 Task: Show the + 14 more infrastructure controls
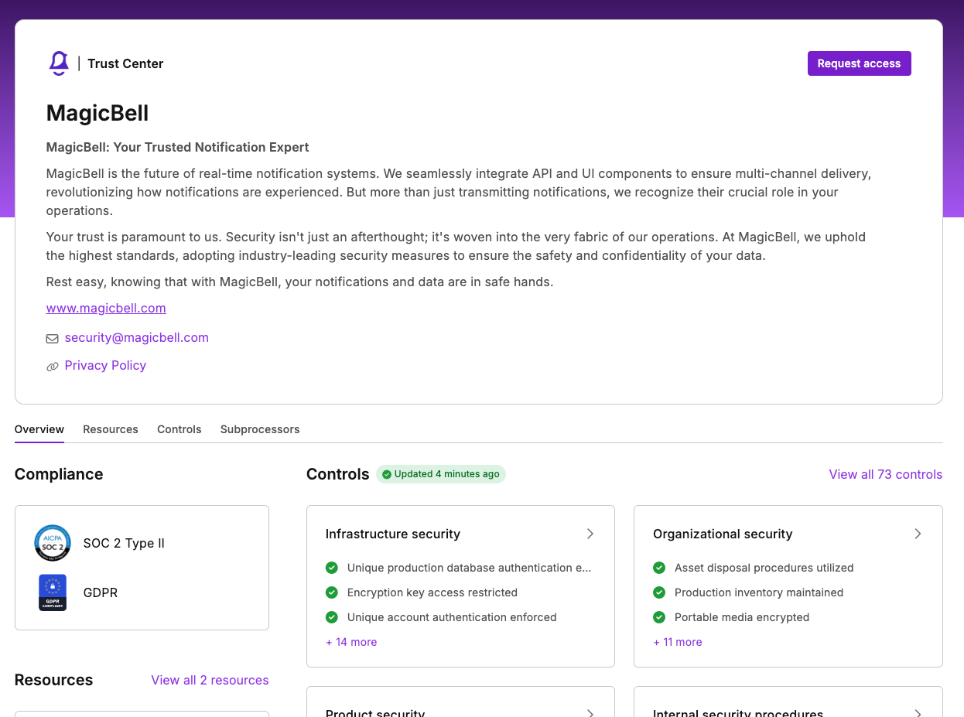(x=351, y=642)
